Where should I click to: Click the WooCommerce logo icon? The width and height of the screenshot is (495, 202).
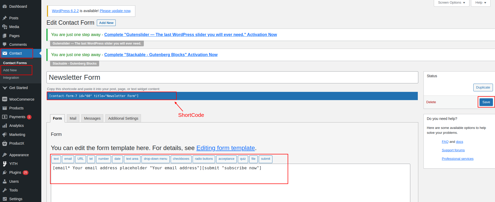coord(5,99)
